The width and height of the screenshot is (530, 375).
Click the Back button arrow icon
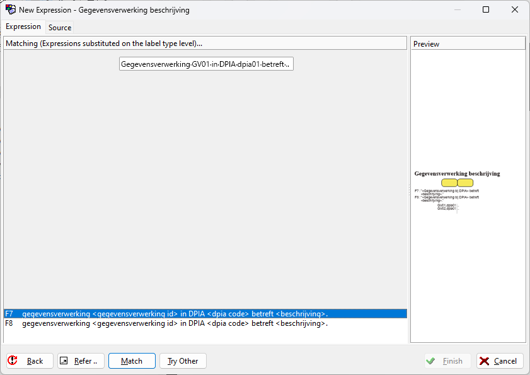click(x=13, y=361)
